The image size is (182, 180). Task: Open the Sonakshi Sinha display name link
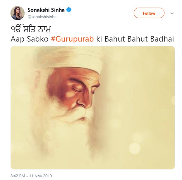click(46, 10)
